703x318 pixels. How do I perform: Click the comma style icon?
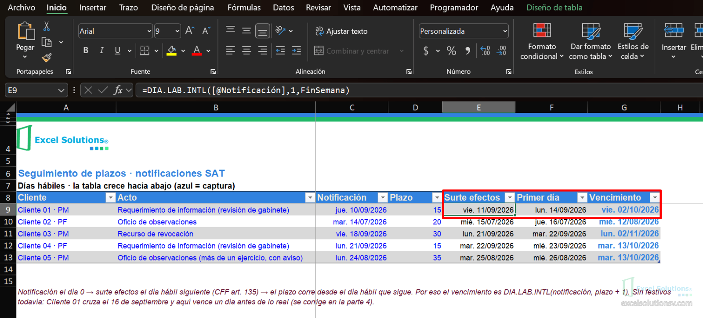coord(468,51)
